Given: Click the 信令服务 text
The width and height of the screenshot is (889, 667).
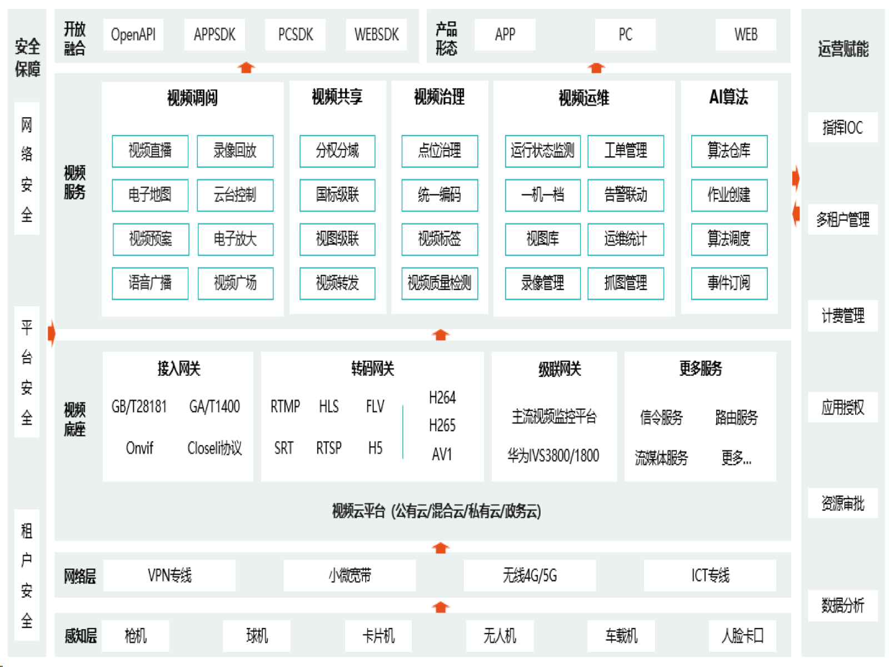Looking at the screenshot, I should pyautogui.click(x=661, y=417).
